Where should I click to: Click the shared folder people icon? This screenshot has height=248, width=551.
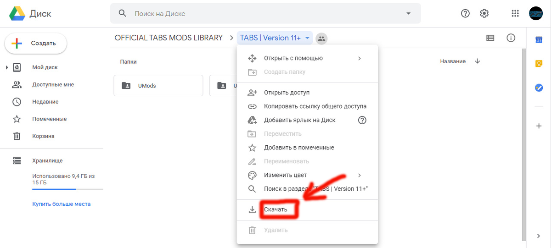(321, 39)
